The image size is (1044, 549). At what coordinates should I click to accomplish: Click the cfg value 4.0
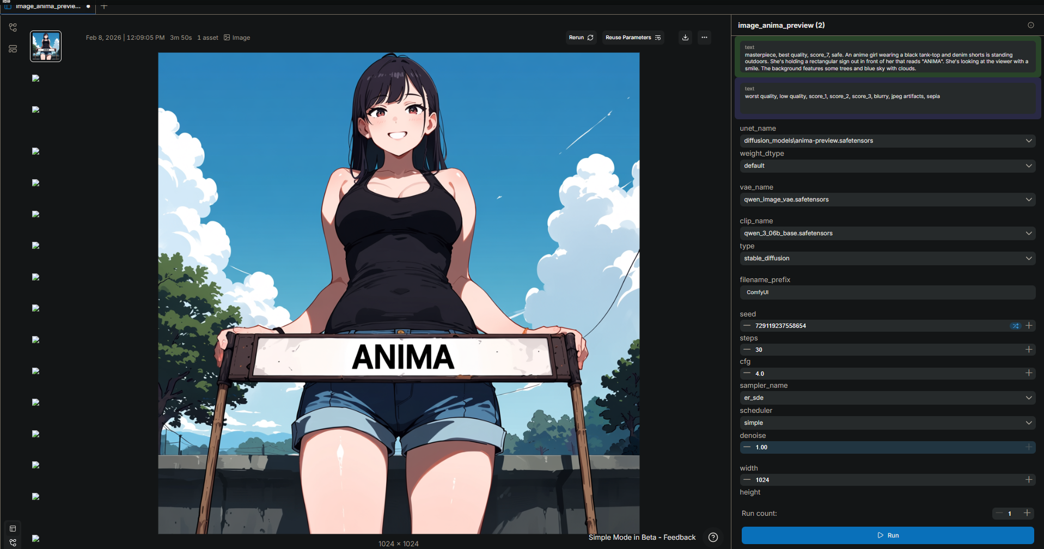[760, 374]
